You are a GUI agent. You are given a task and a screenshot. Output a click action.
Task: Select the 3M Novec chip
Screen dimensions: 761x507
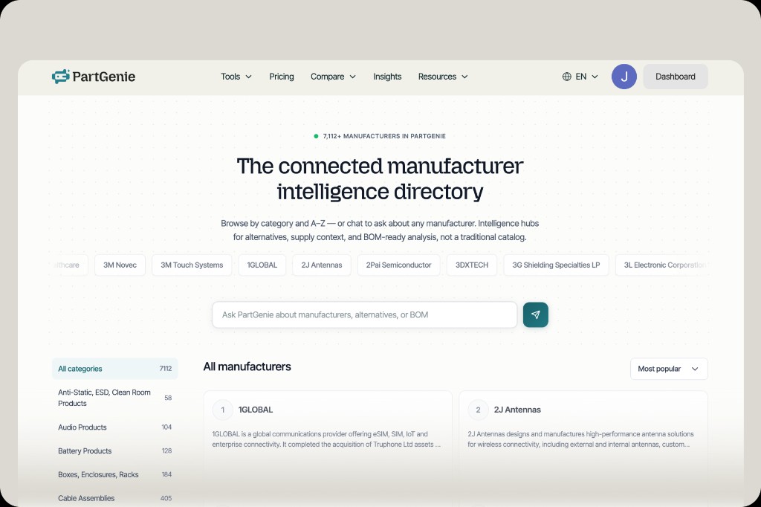(120, 265)
